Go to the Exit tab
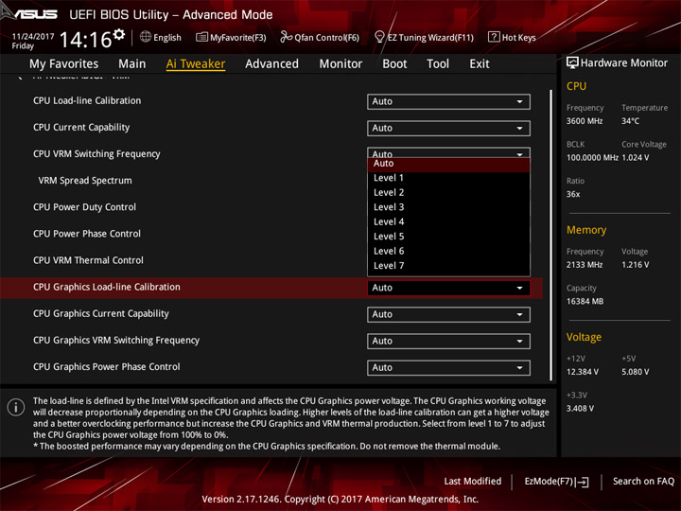 pyautogui.click(x=479, y=64)
